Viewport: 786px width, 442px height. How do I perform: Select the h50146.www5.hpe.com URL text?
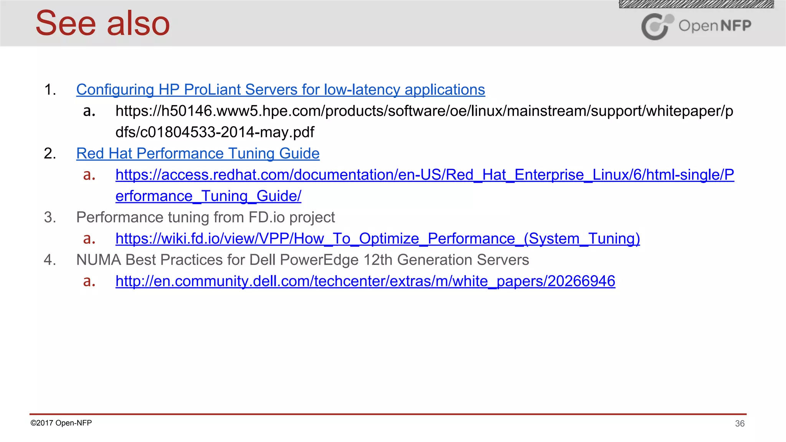[424, 121]
